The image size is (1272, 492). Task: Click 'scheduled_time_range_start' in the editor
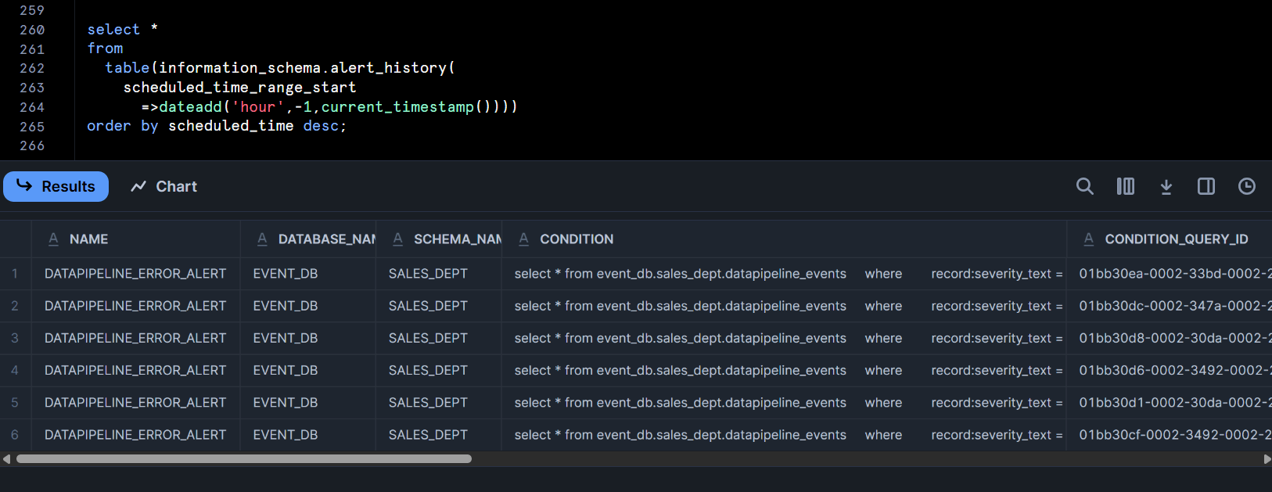[239, 88]
